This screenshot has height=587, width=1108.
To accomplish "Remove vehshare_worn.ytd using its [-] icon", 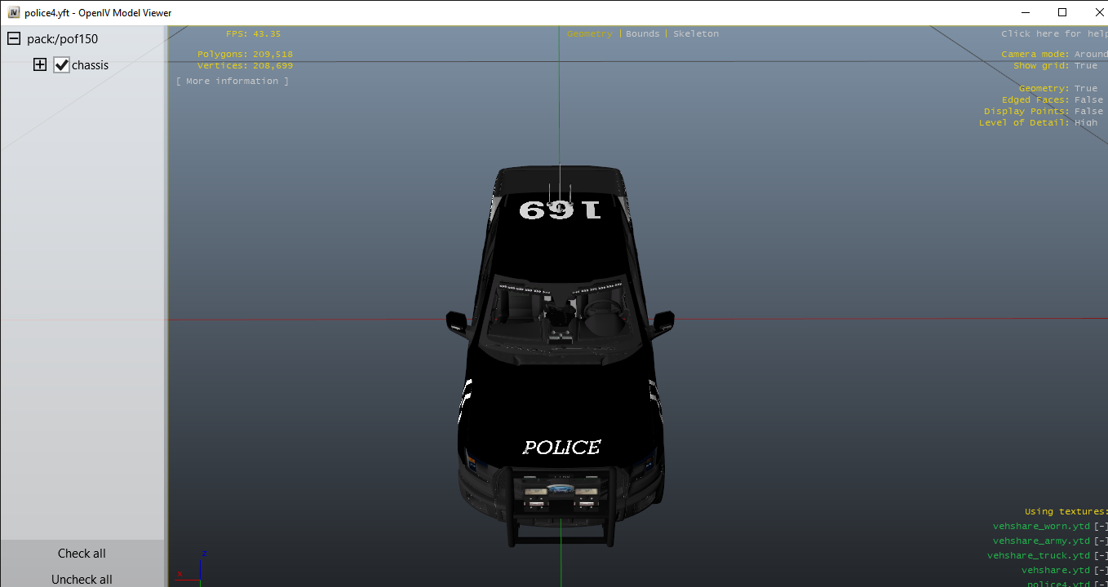I will [1101, 527].
